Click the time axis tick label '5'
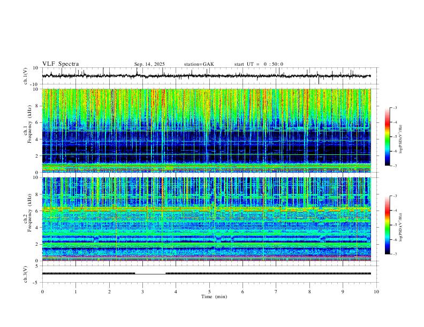424x327 pixels. click(209, 292)
